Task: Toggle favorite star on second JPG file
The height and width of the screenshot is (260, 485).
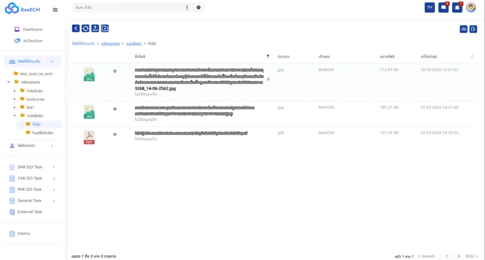Action: coord(115,109)
